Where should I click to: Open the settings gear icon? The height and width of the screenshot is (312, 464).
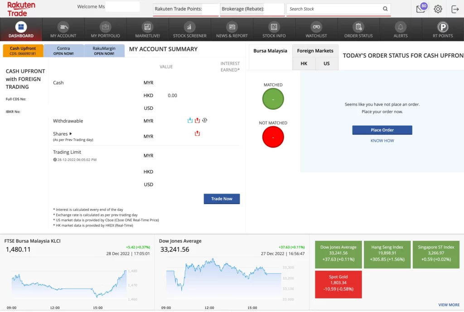coord(438,9)
